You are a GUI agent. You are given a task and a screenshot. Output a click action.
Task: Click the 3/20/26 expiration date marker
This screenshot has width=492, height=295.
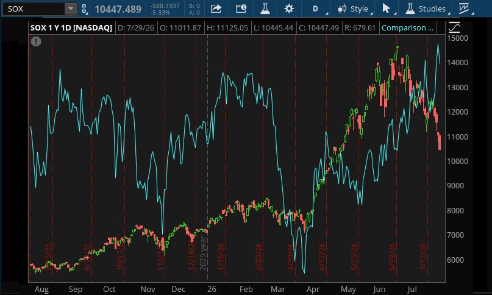pos(291,257)
